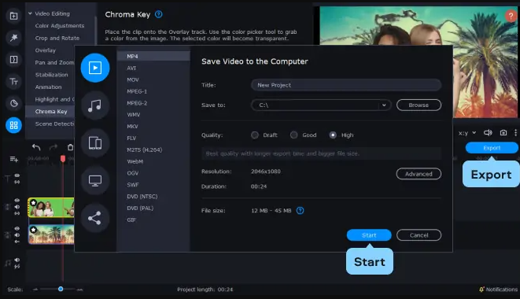This screenshot has height=299, width=520.
Task: Click the preview volume speaker icon
Action: (488, 133)
